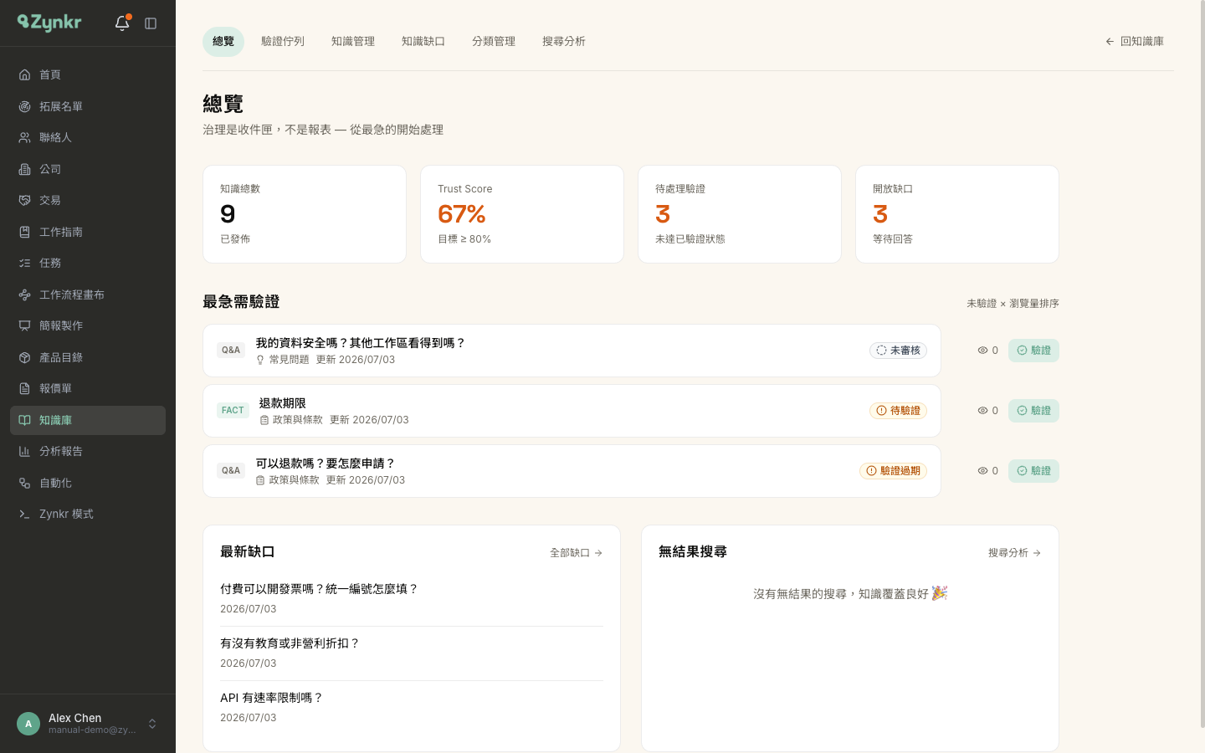Open gap 付費可以開發票嗎？統一編號怎麼填？
This screenshot has height=753, width=1205.
click(x=412, y=598)
